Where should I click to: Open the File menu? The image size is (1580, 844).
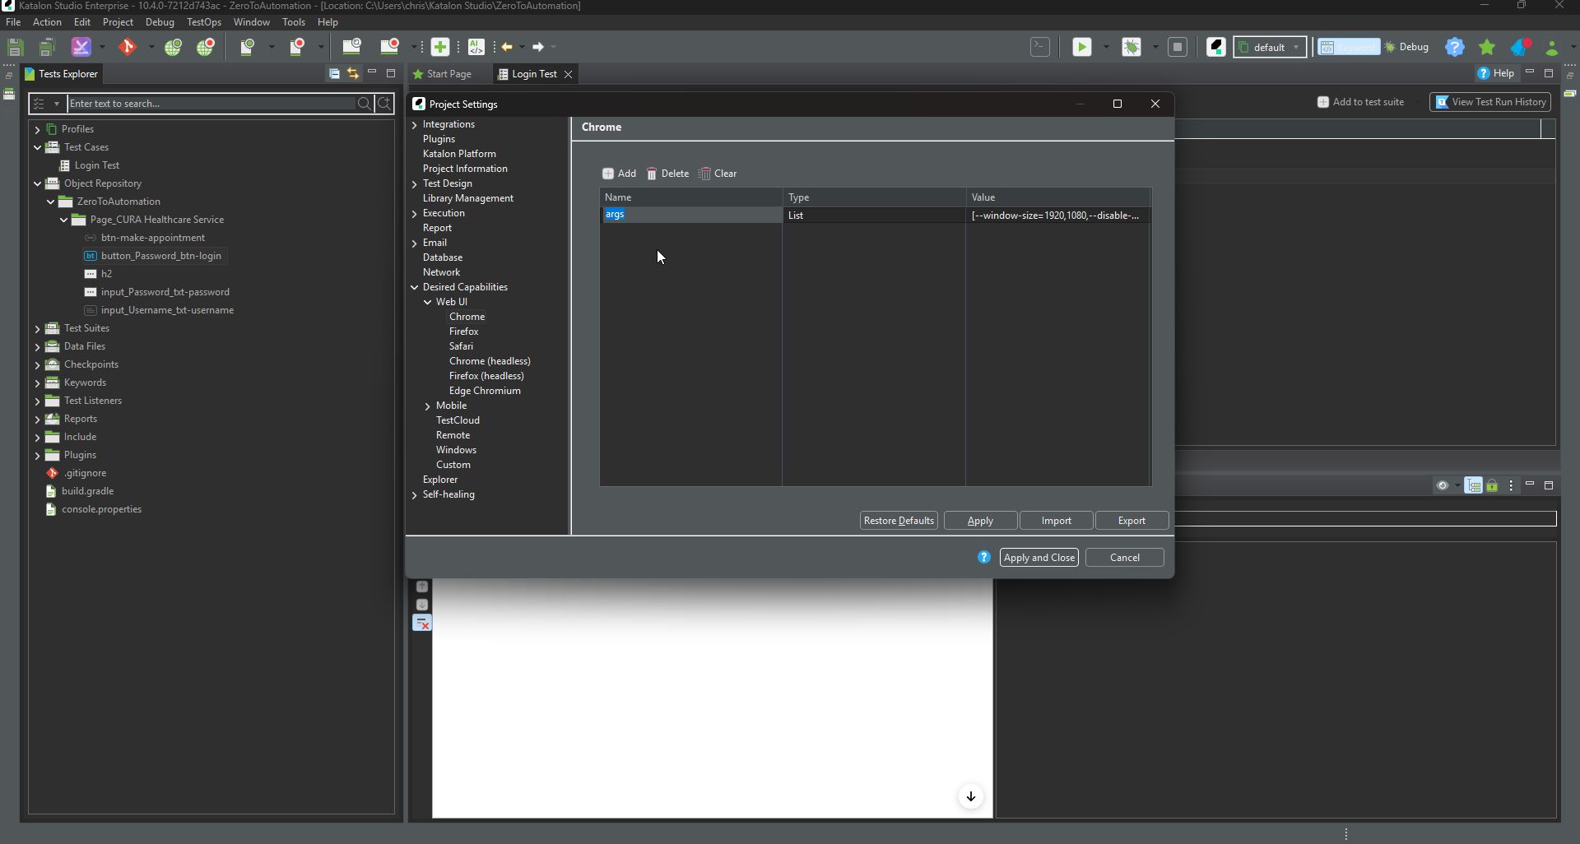(13, 22)
